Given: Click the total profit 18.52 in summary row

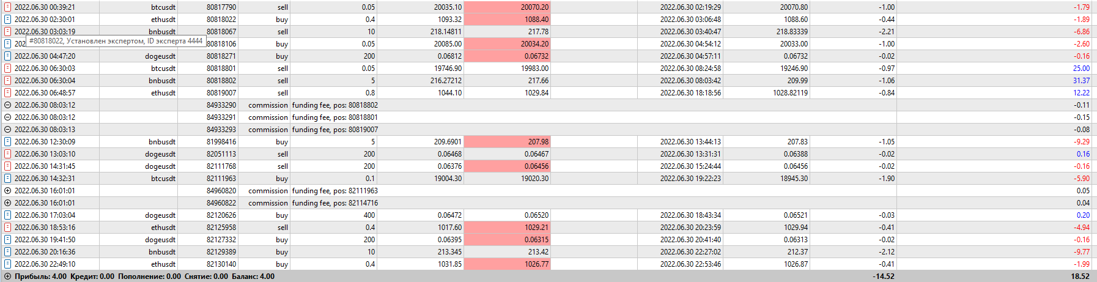Looking at the screenshot, I should click(x=1080, y=276).
